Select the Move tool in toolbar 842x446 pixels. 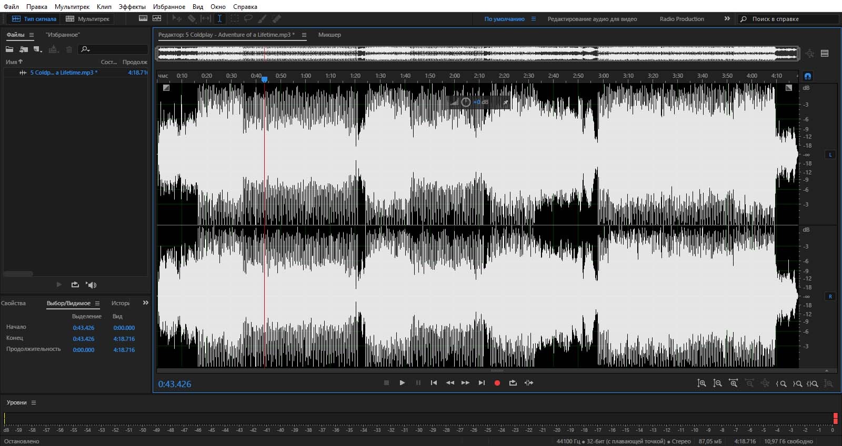(x=177, y=18)
